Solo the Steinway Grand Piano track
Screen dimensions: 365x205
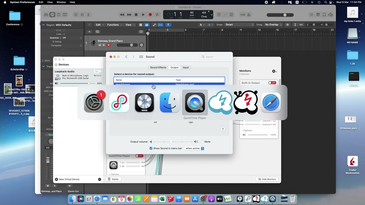[x=104, y=45]
